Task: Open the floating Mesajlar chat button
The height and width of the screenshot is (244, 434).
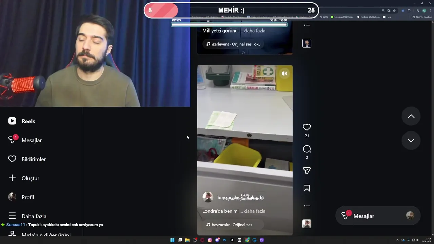Action: point(378,216)
